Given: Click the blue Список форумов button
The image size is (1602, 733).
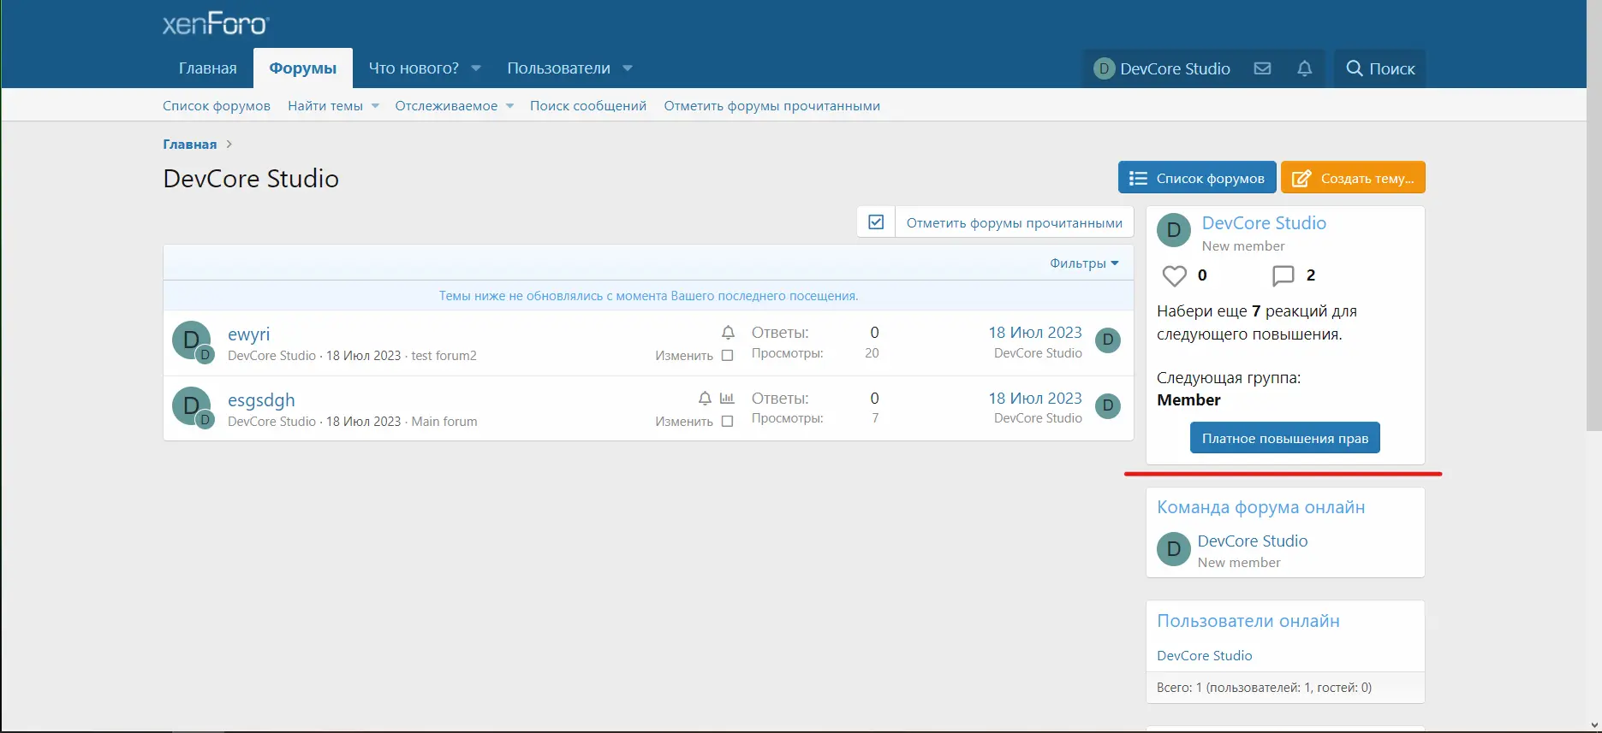Looking at the screenshot, I should [x=1197, y=178].
